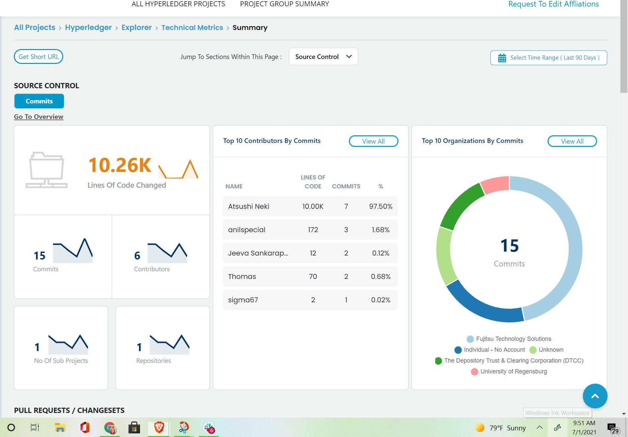Click Request To Edit Affiliations link

click(554, 4)
